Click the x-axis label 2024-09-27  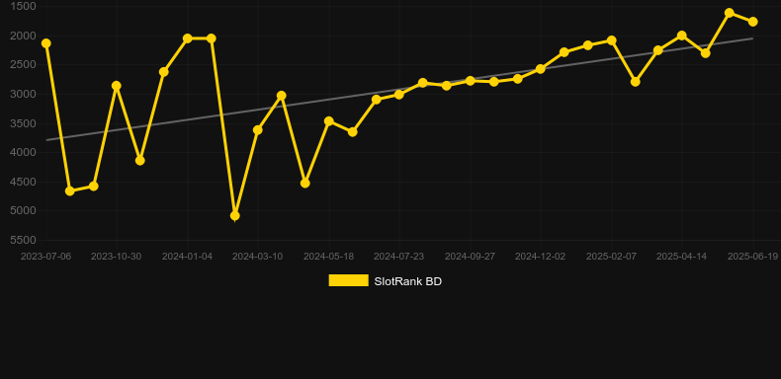click(471, 257)
